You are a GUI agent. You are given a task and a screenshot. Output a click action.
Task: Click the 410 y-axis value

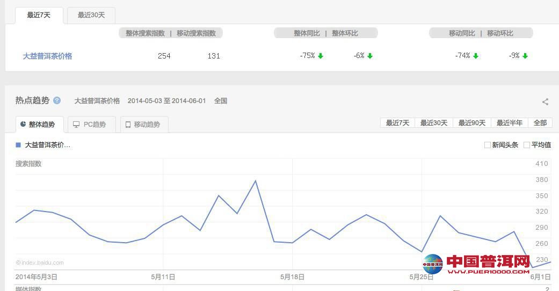[x=541, y=164]
